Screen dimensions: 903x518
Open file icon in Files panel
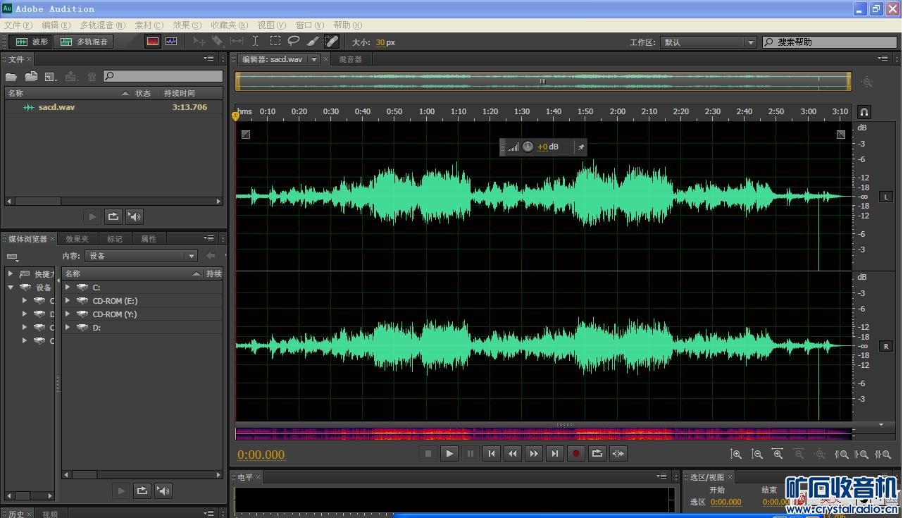[x=11, y=77]
